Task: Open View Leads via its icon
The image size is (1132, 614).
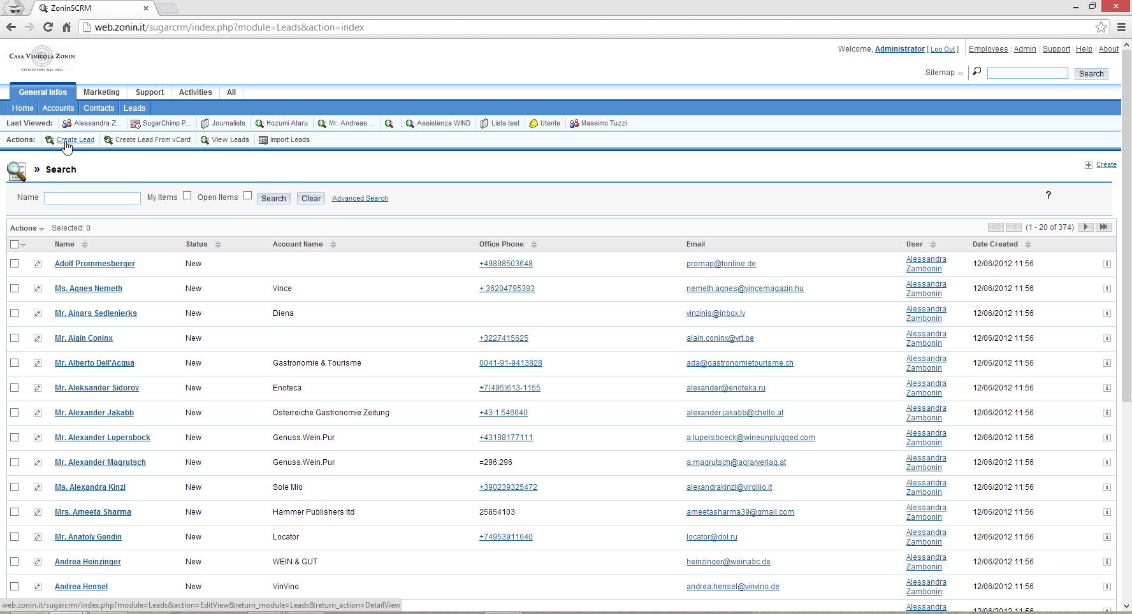Action: coord(205,140)
